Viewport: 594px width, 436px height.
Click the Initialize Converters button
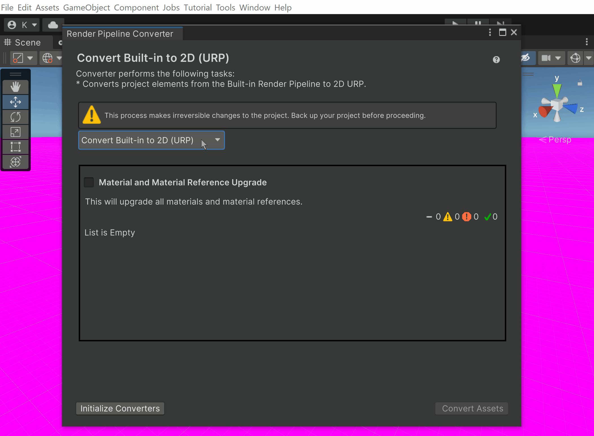tap(120, 408)
